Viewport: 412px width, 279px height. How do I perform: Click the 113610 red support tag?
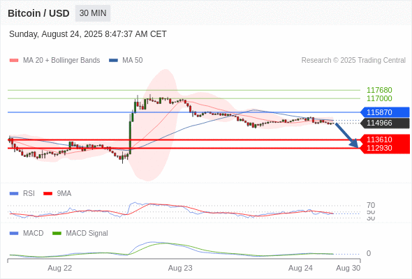385,139
